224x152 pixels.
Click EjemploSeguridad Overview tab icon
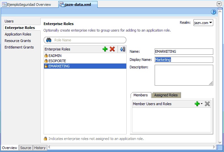click(x=5, y=5)
